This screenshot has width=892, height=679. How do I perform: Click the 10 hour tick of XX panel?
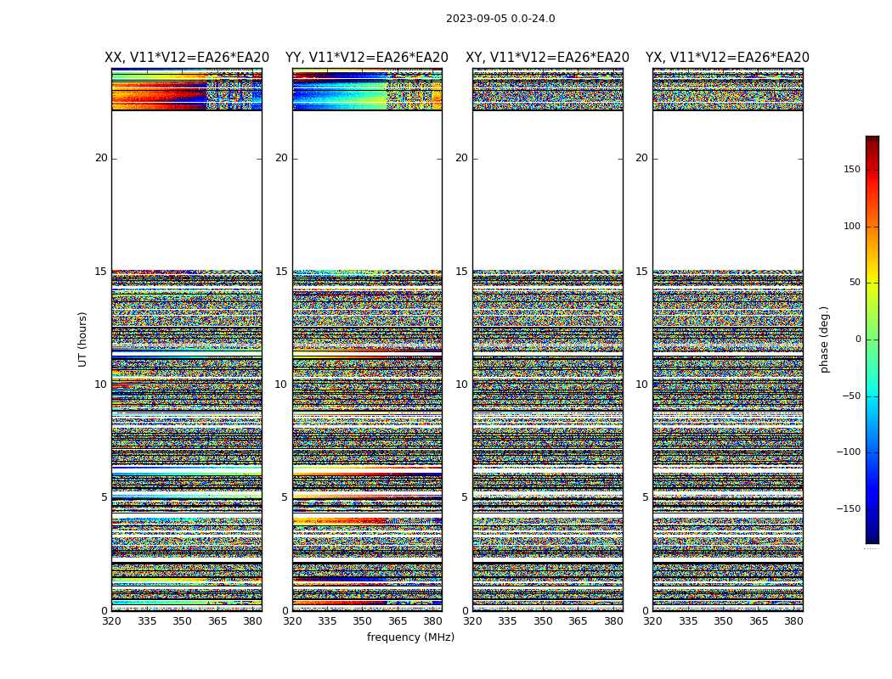coord(101,384)
